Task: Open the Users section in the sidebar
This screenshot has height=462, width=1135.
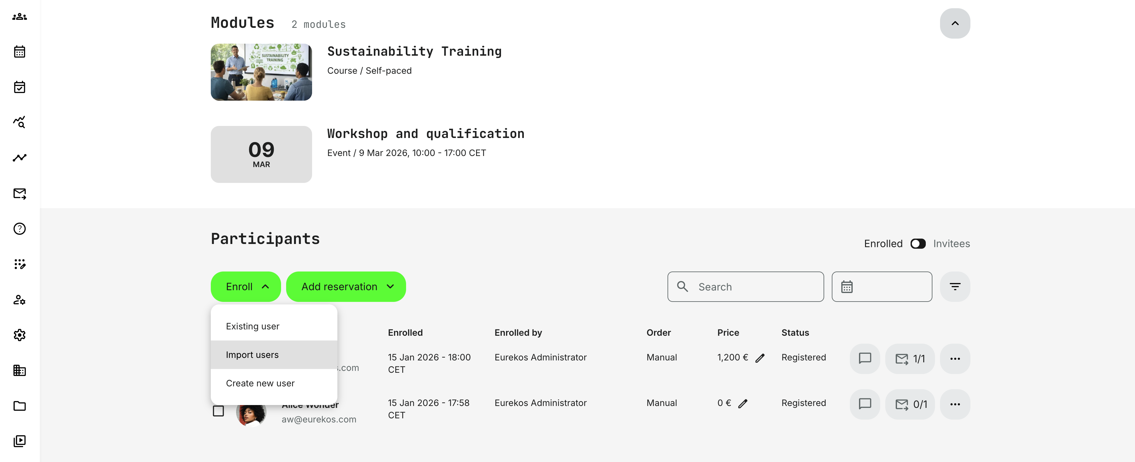Action: click(19, 16)
